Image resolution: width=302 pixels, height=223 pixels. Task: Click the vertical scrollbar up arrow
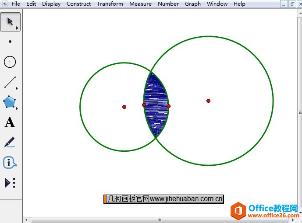tap(299, 12)
